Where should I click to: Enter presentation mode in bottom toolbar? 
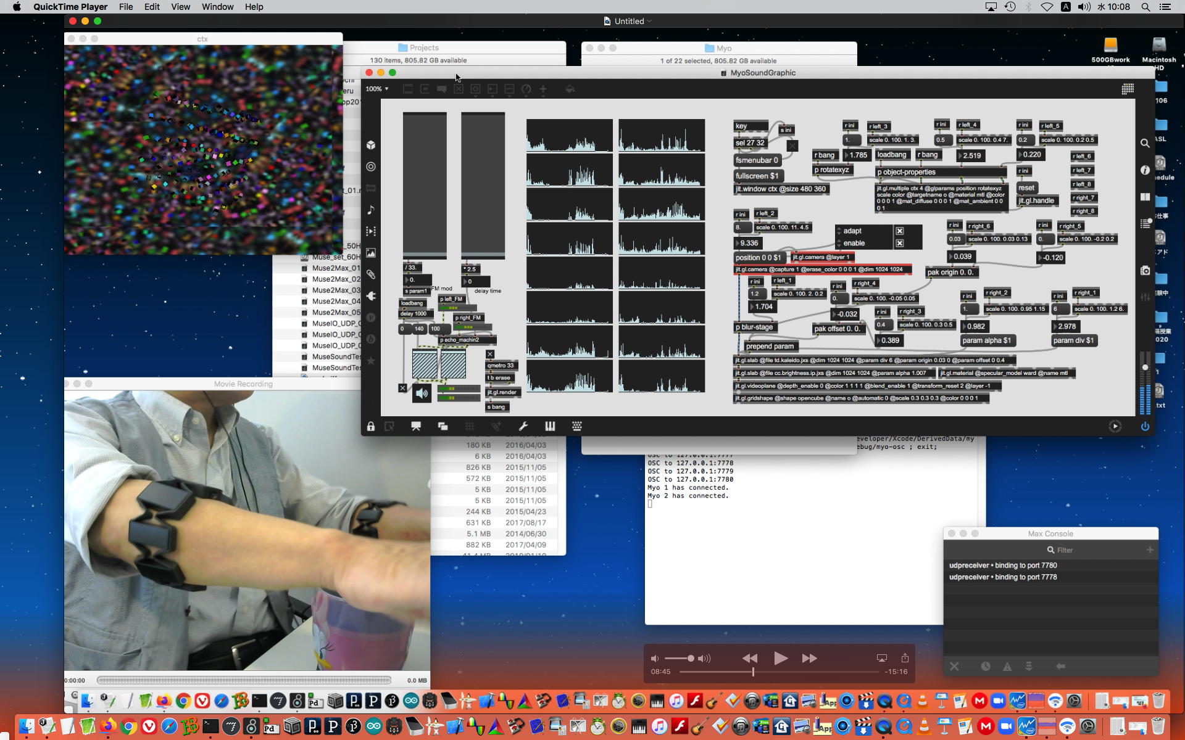click(416, 426)
